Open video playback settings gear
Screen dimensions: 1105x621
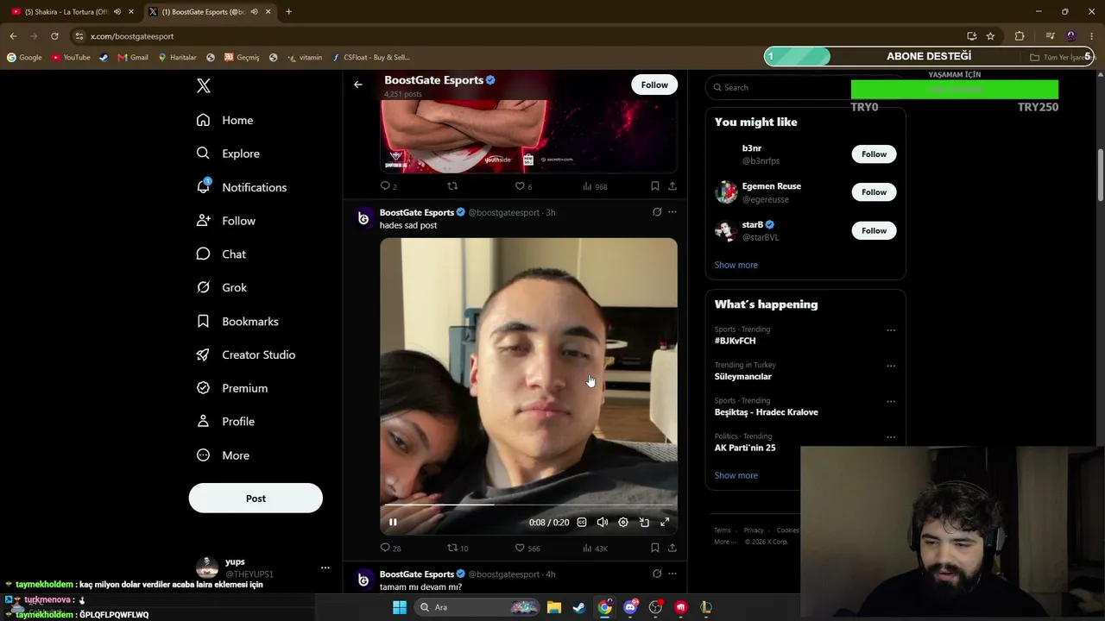tap(623, 522)
